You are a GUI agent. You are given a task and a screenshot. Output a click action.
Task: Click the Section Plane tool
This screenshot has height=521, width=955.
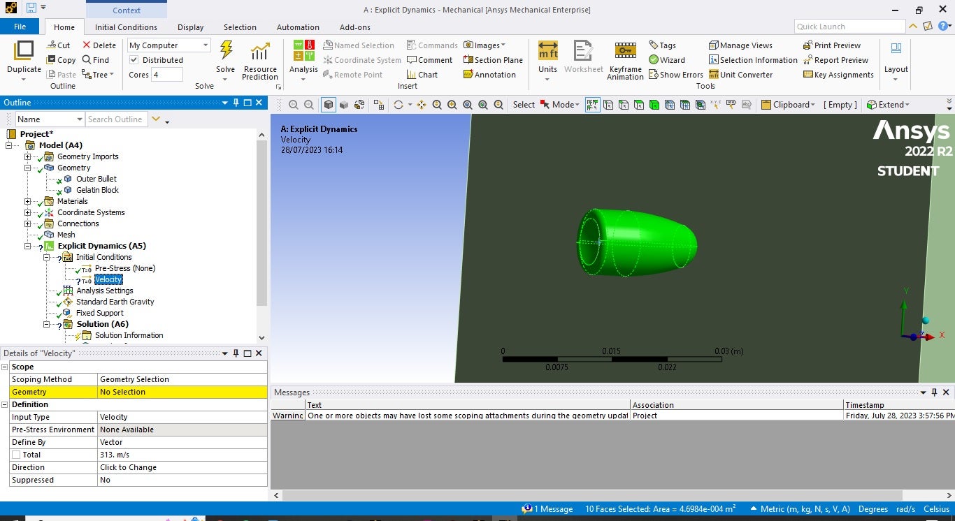point(493,60)
